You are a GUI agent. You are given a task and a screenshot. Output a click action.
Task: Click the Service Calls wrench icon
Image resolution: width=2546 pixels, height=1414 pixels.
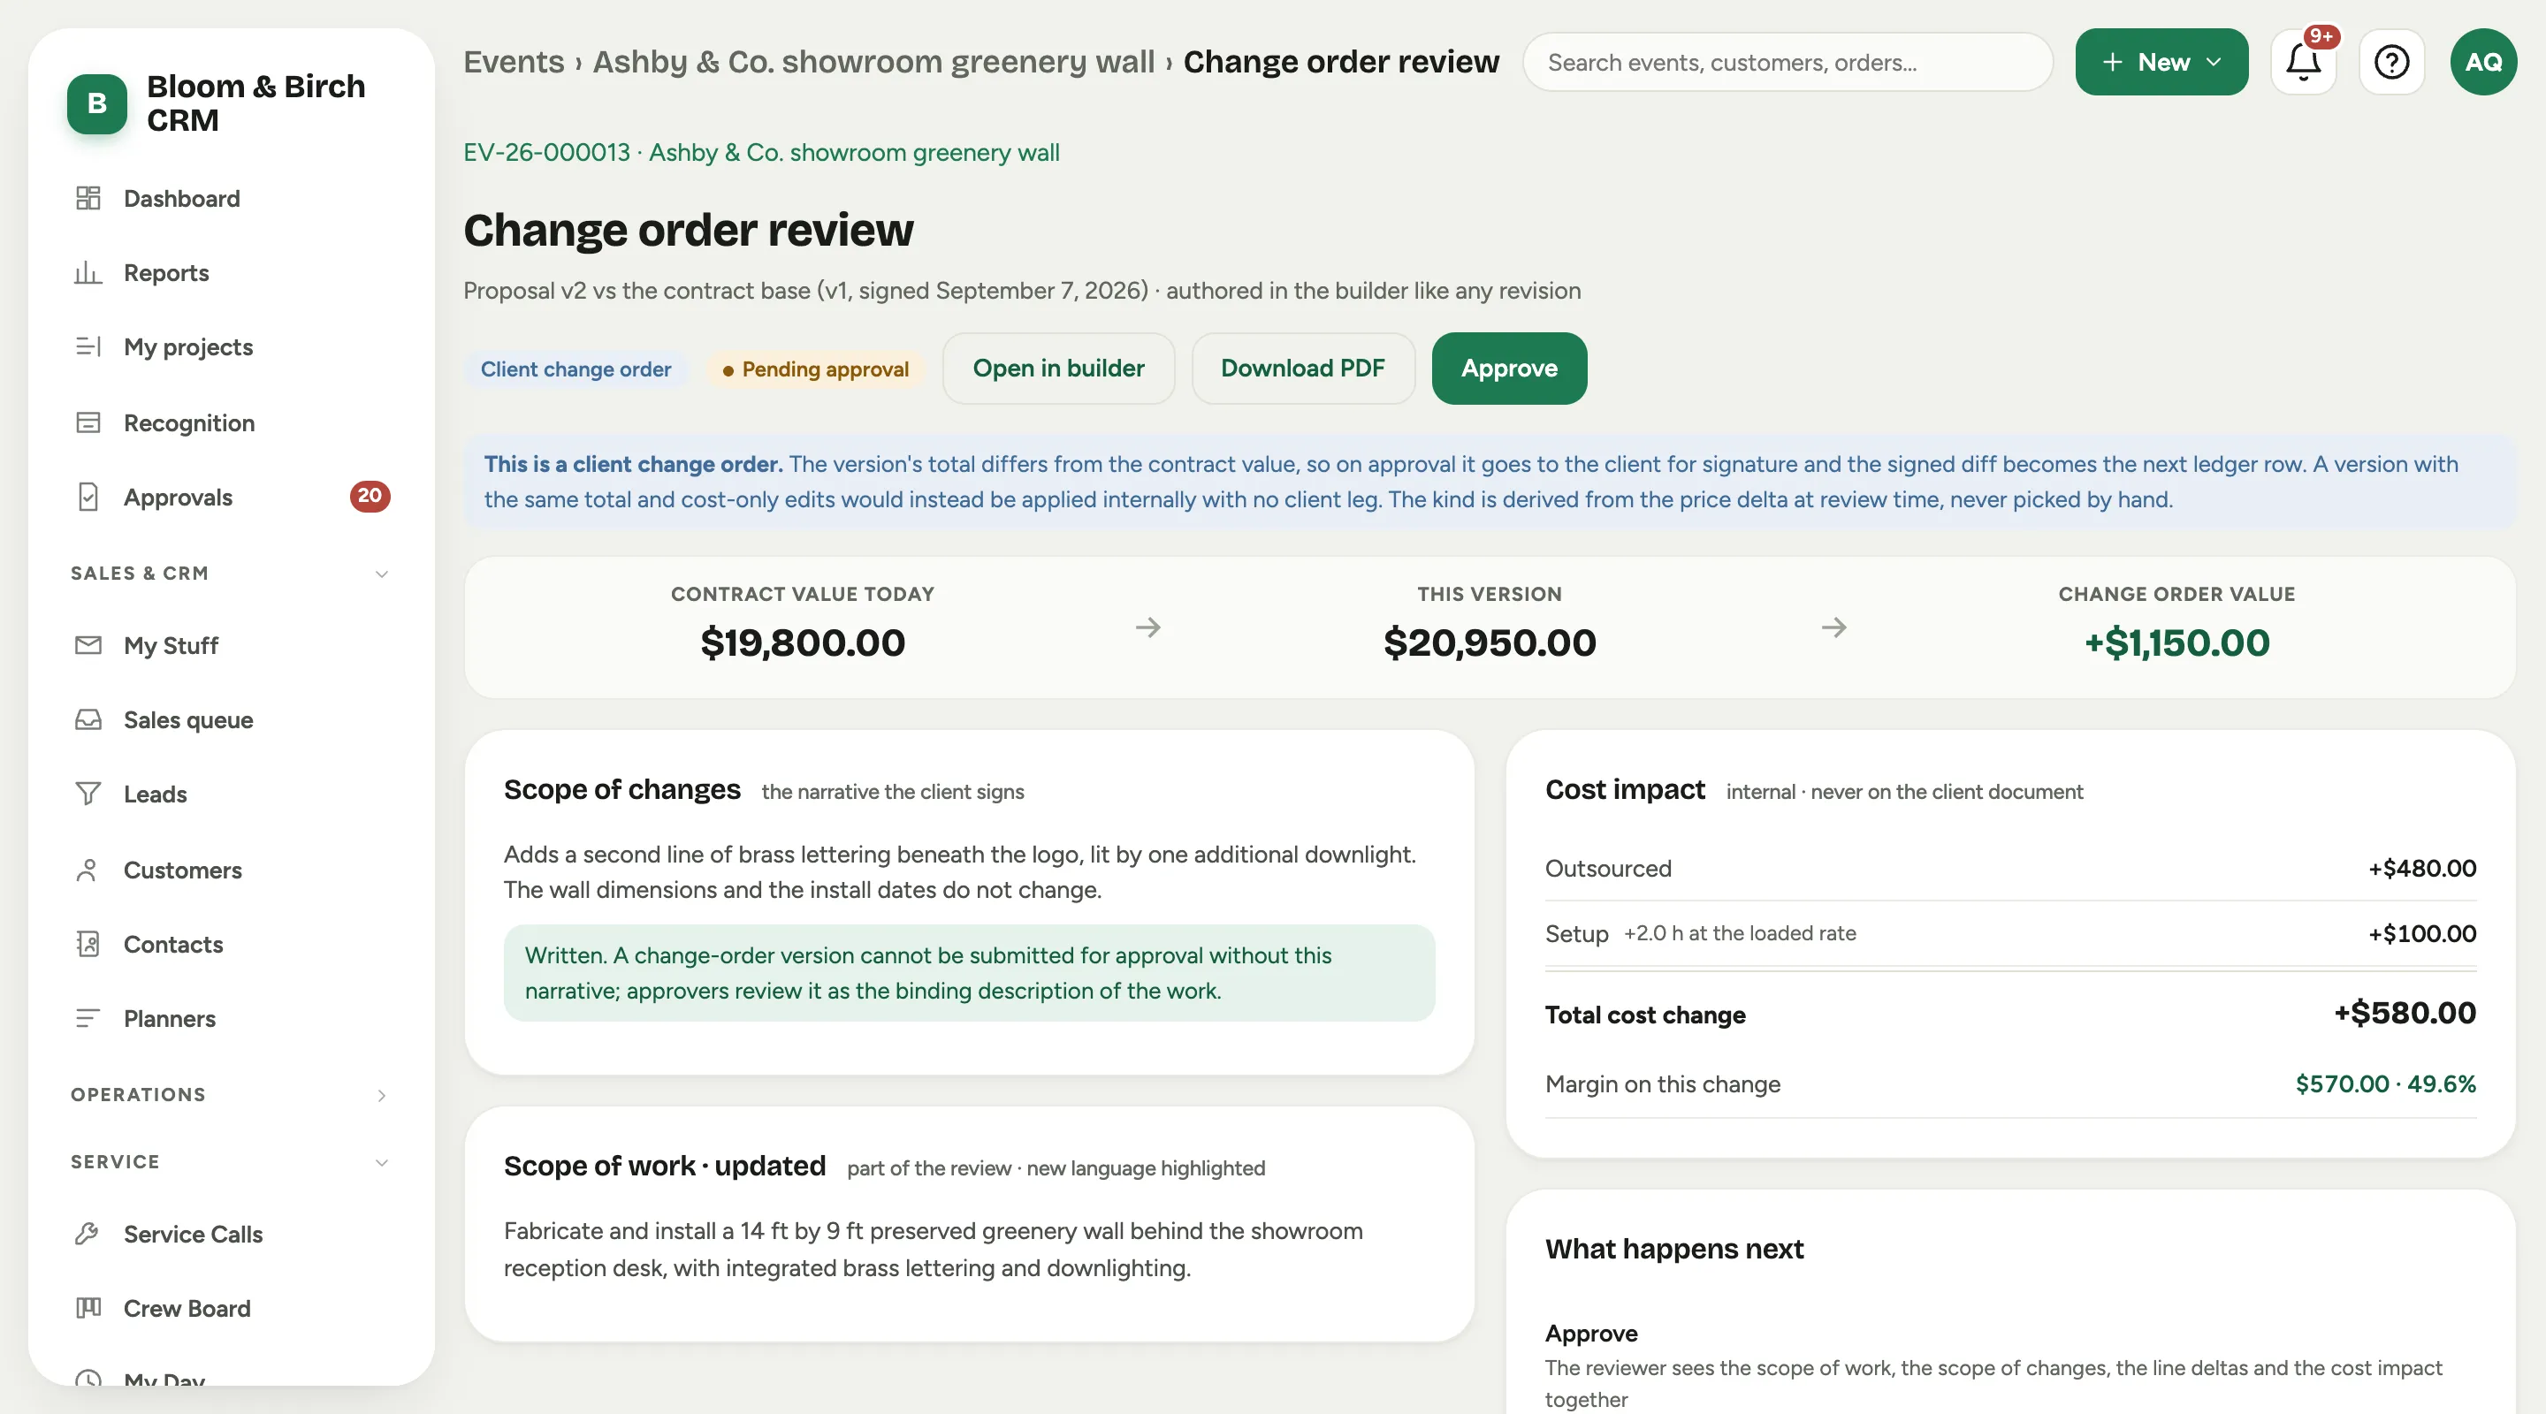88,1233
